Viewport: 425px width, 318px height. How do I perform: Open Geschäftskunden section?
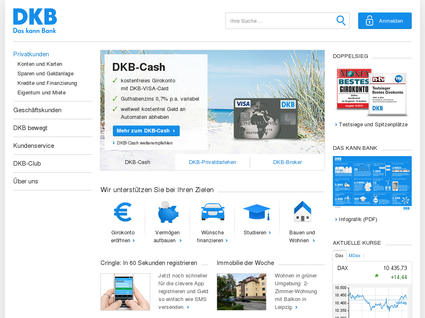pos(37,110)
